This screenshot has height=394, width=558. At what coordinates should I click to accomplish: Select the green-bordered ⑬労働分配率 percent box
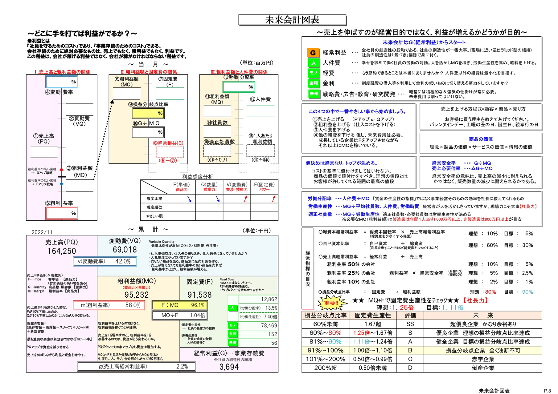coord(239,87)
